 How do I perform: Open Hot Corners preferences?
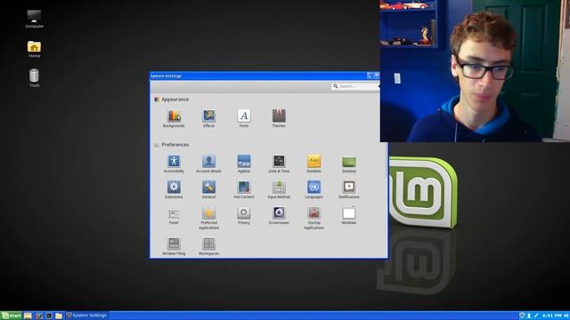point(244,189)
